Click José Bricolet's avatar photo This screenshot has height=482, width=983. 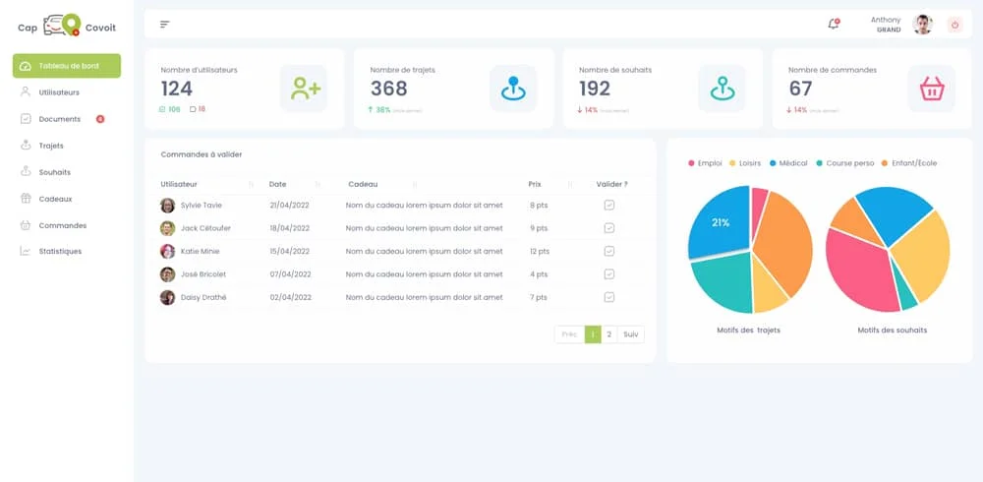167,274
